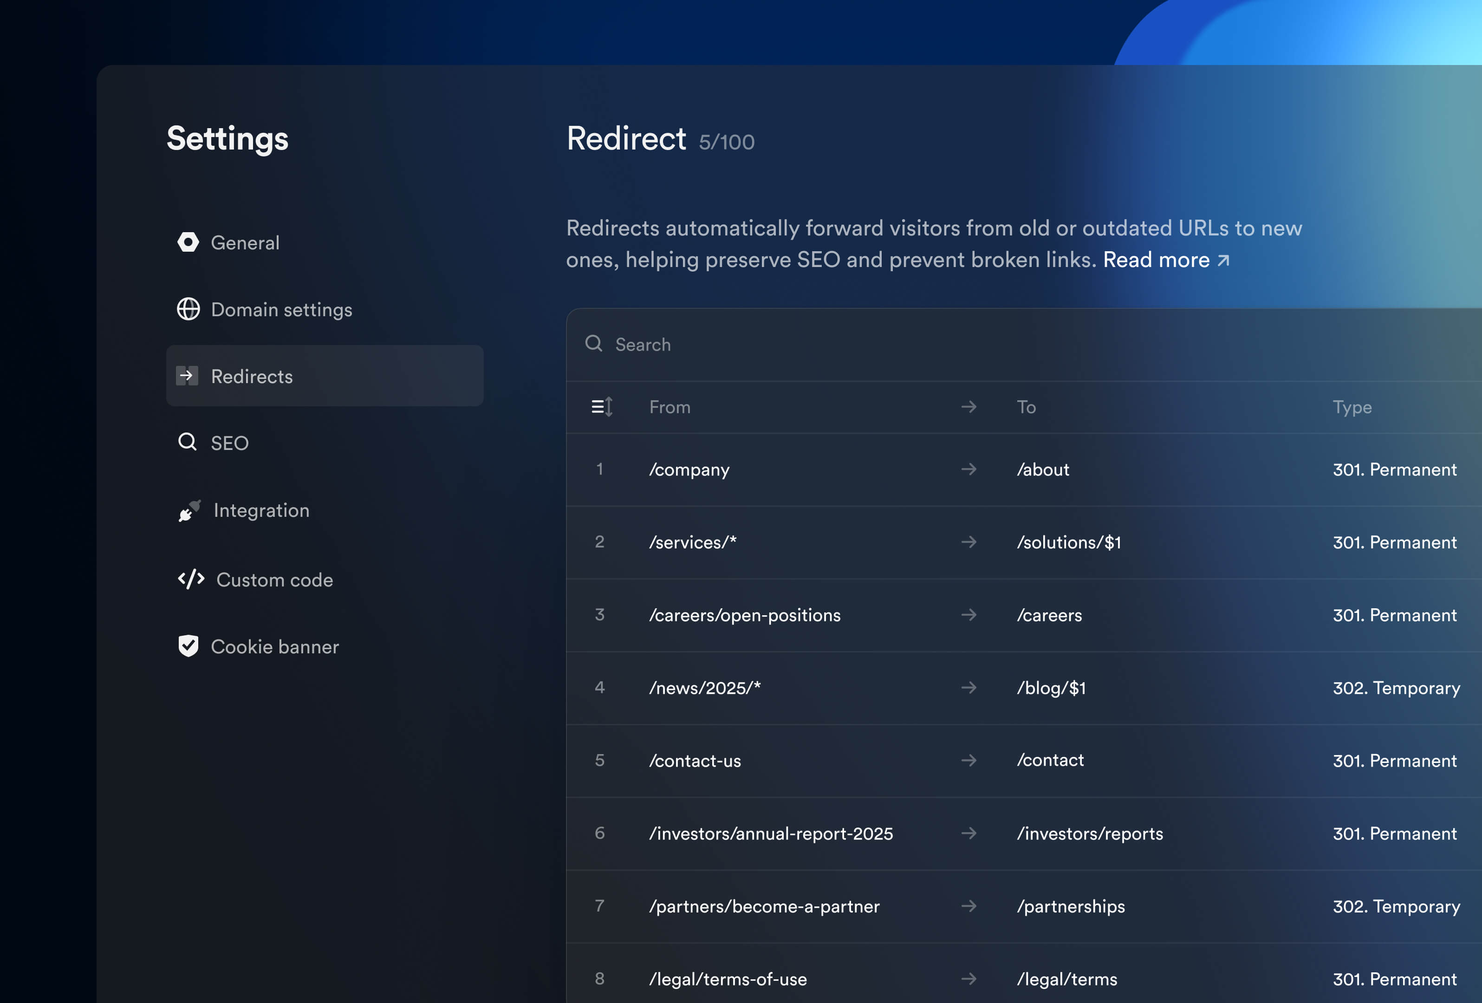1482x1003 pixels.
Task: Click the /investors/annual-report-2025 source path
Action: [x=771, y=834]
